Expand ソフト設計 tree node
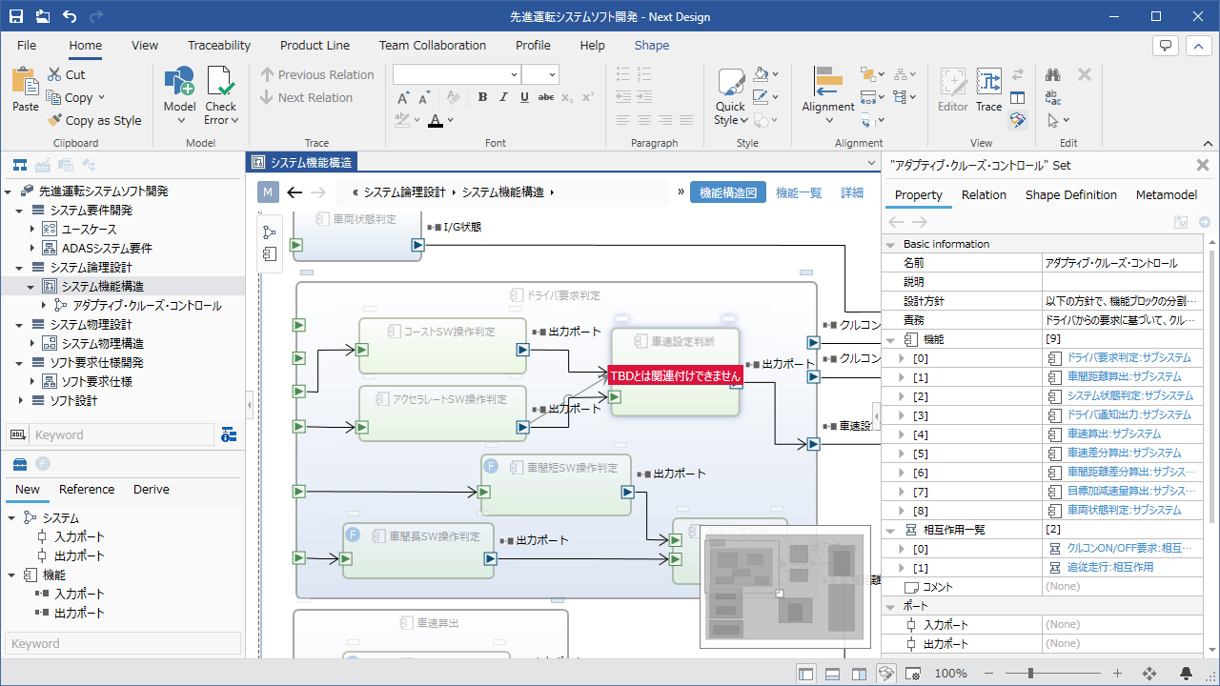The height and width of the screenshot is (686, 1220). 20,401
